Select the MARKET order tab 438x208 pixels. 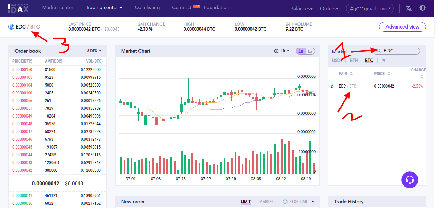266,202
